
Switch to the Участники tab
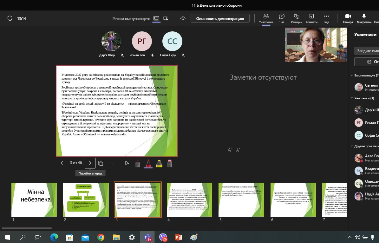pos(266,18)
